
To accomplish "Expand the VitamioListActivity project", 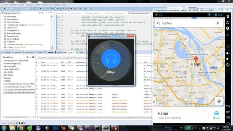I will pos(3,44).
